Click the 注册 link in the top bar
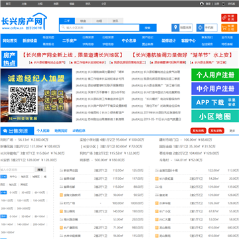 pos(216,4)
